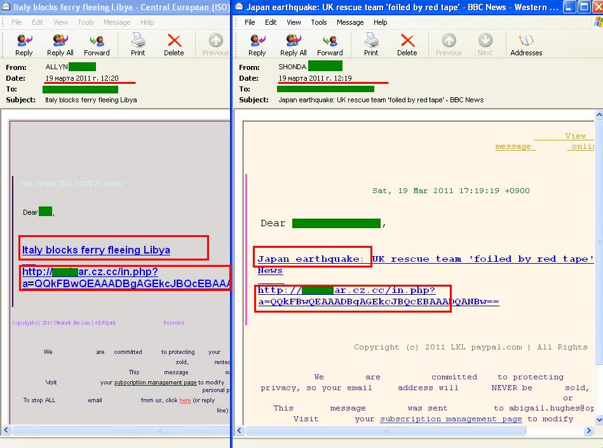Click Reply in the Italy ferry email window
603x448 pixels.
click(x=24, y=45)
